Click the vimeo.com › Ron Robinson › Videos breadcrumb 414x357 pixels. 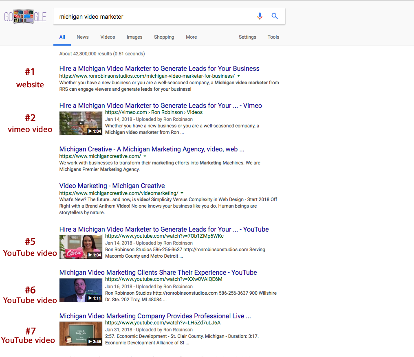tap(154, 112)
